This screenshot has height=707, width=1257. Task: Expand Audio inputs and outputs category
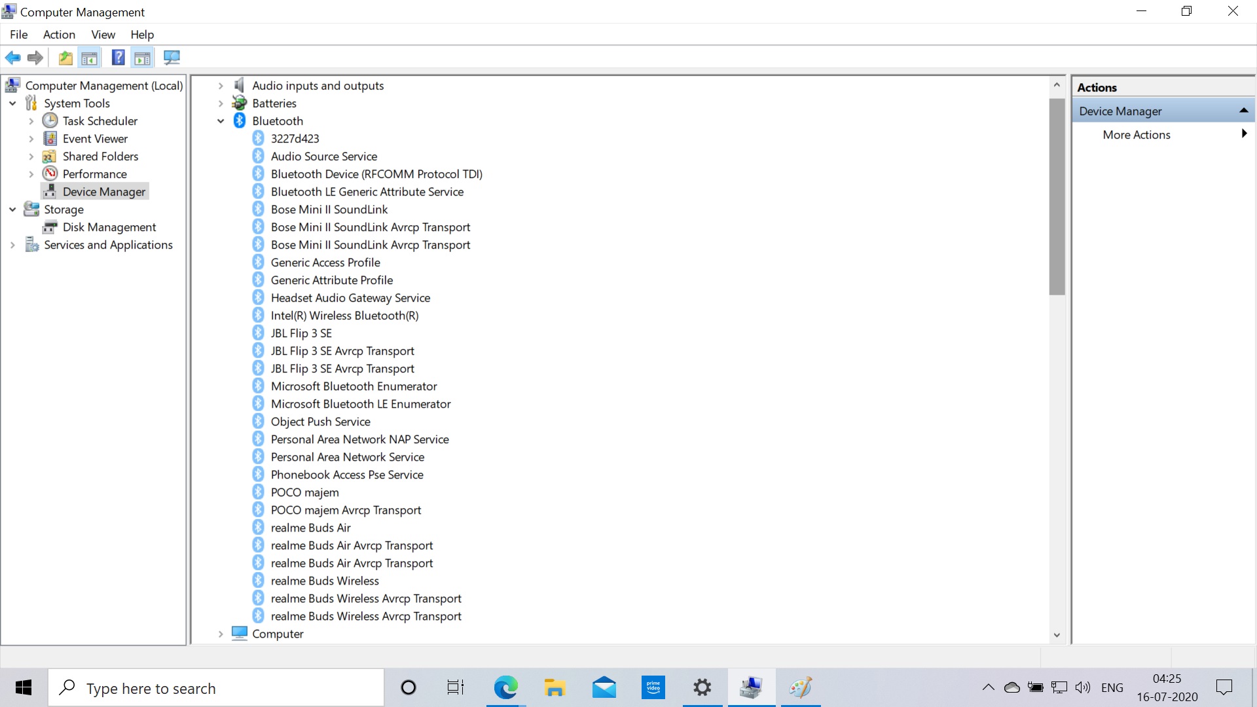click(x=221, y=85)
